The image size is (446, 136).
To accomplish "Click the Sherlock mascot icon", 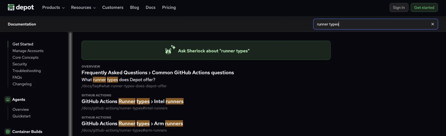I will [x=169, y=50].
